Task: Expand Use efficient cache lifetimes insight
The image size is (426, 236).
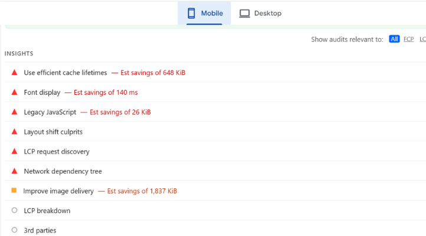Action: [x=65, y=73]
